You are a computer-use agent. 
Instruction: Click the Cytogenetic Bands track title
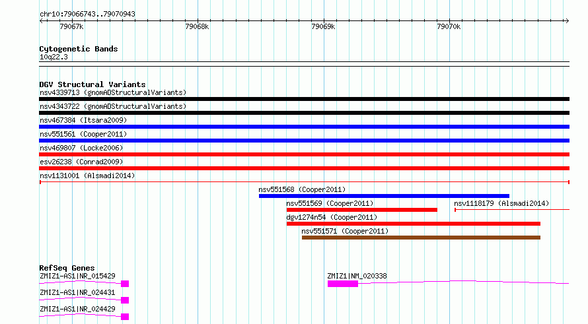click(x=79, y=49)
